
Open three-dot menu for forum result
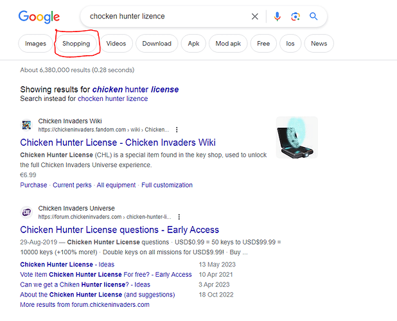[x=179, y=217]
